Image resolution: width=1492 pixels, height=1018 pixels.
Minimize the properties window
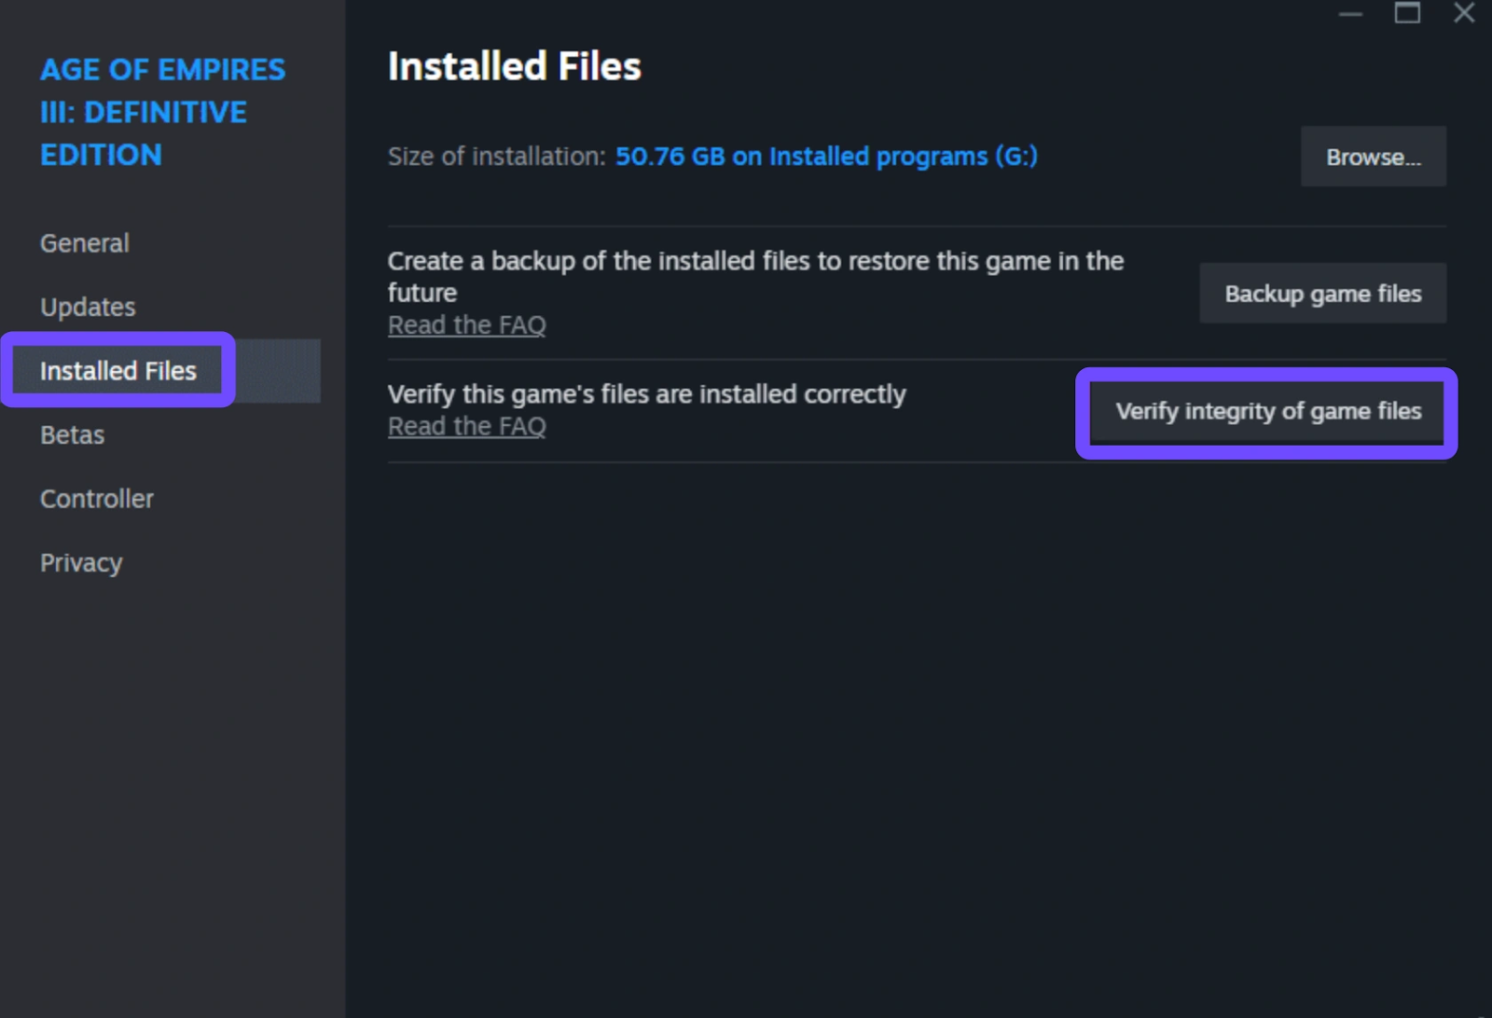tap(1350, 14)
